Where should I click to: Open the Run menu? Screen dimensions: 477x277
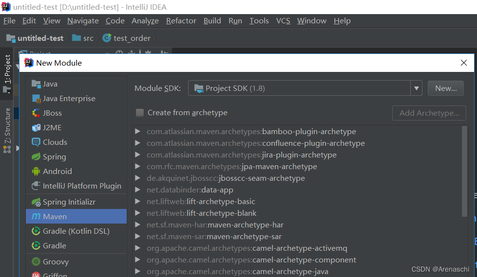235,21
